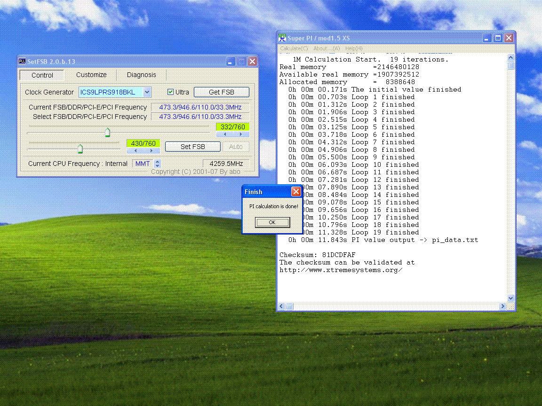Decrease the 430/760 value with left arrow
Viewport: 542px width, 406px height.
[x=135, y=151]
